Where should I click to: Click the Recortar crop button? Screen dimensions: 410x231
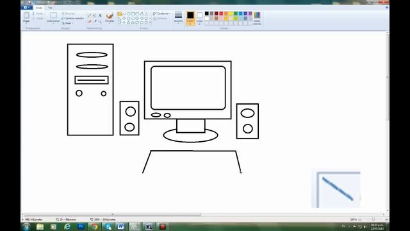(x=69, y=13)
